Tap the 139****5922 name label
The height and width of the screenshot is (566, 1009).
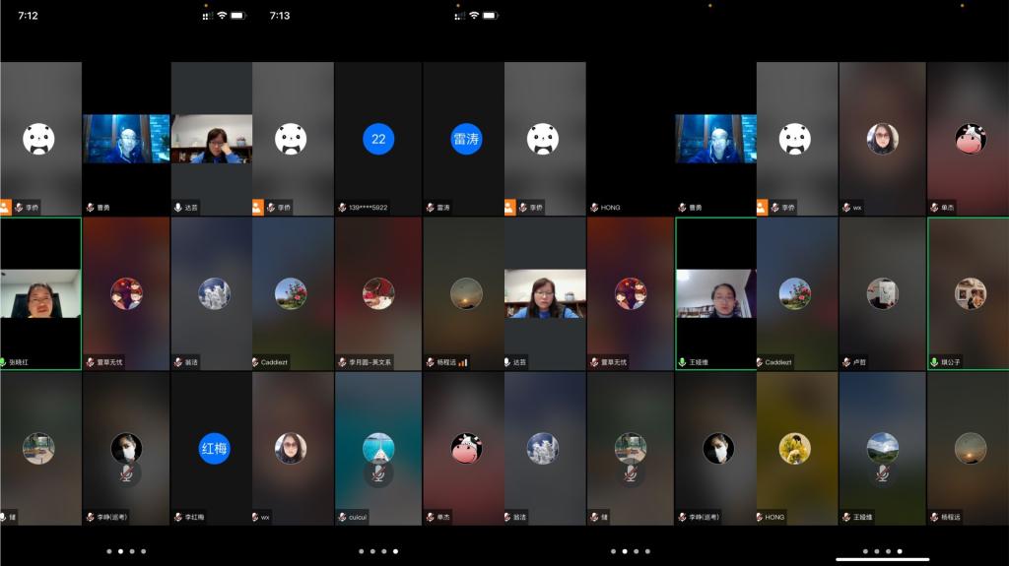click(x=368, y=208)
